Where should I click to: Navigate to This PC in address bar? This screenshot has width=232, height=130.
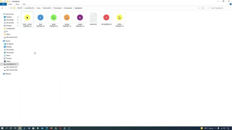coord(20,8)
